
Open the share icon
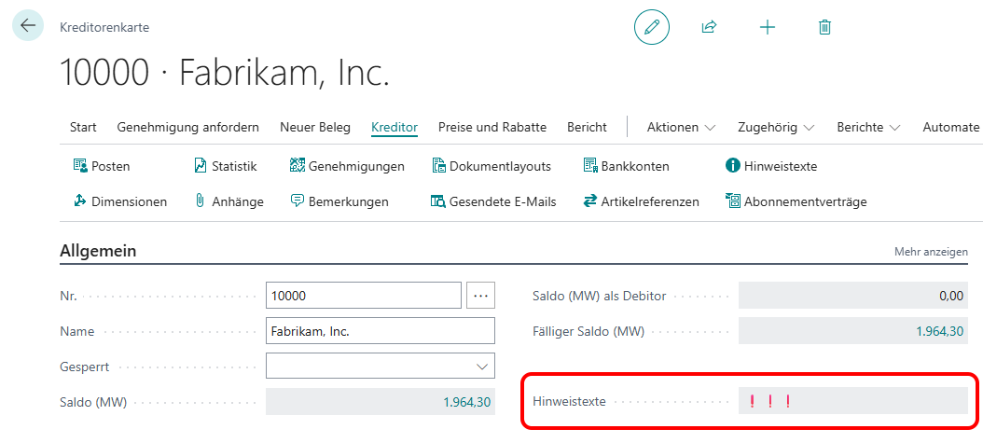point(709,27)
